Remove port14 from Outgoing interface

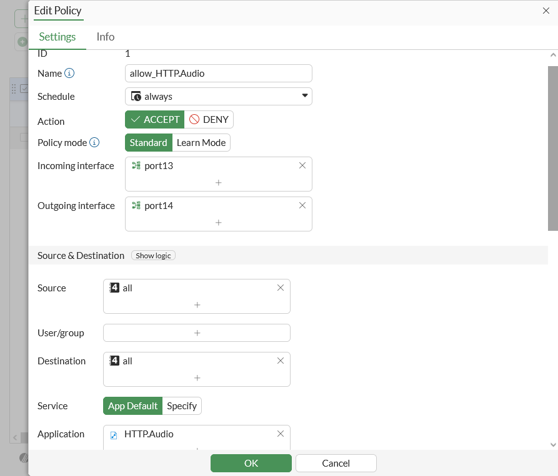click(302, 205)
